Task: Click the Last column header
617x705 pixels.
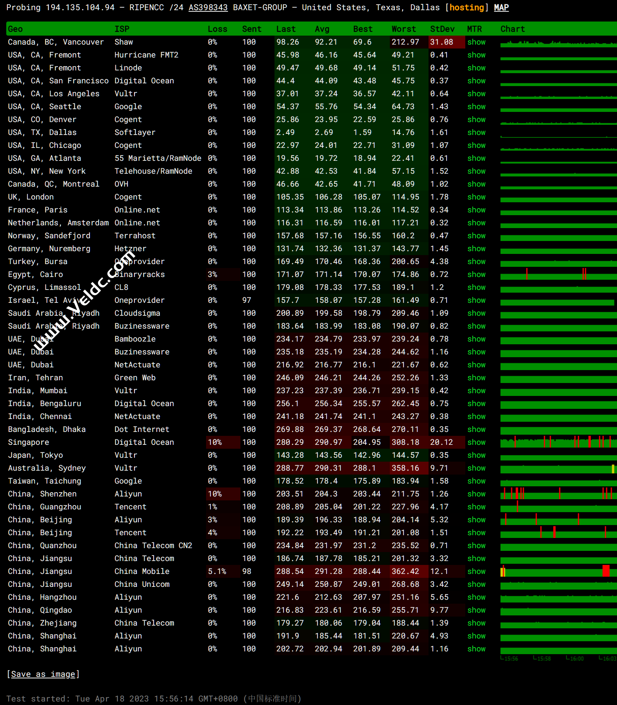Action: pos(286,29)
